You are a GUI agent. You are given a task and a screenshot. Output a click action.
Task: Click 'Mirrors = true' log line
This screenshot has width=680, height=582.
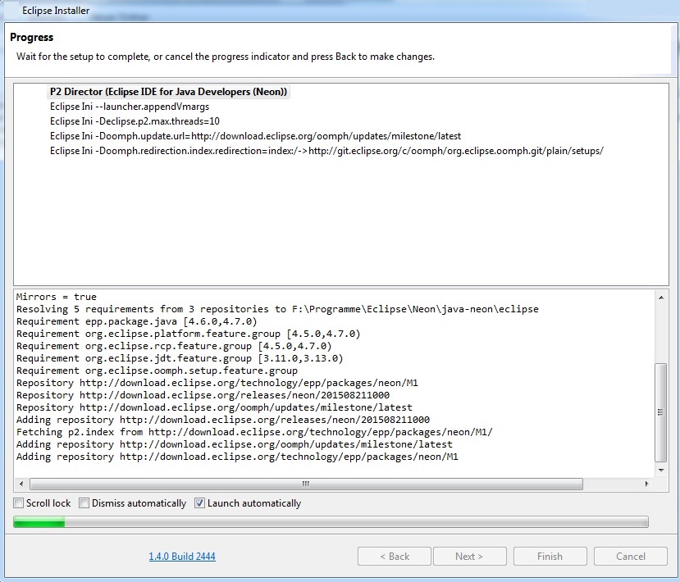(57, 297)
